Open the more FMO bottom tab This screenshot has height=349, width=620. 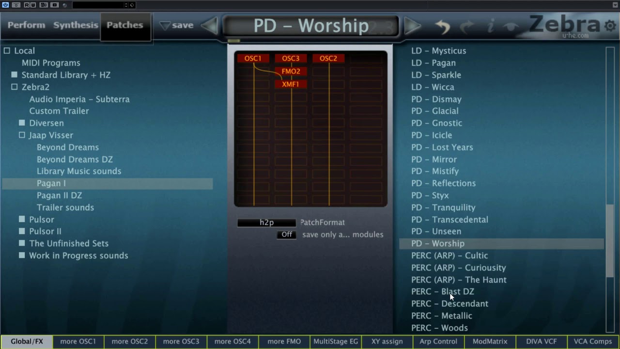coord(284,341)
